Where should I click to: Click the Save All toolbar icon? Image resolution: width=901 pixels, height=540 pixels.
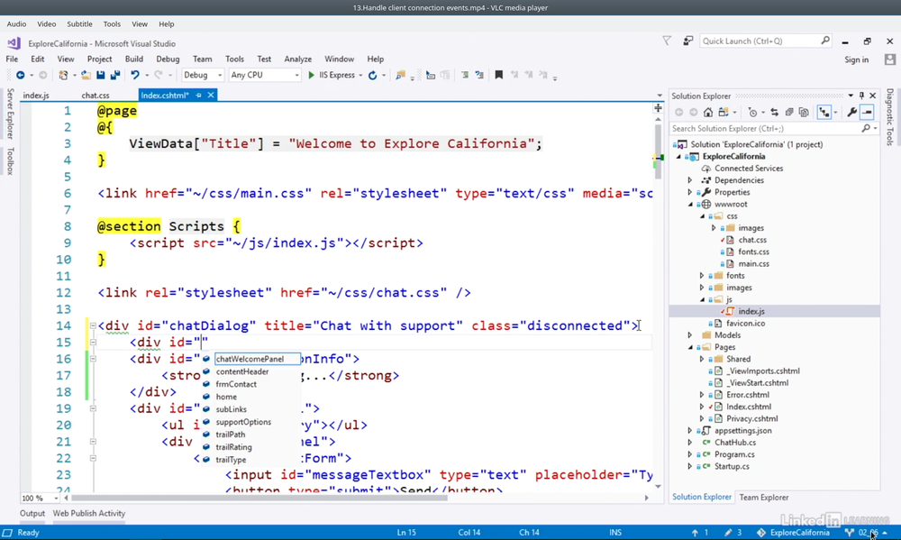[x=115, y=76]
